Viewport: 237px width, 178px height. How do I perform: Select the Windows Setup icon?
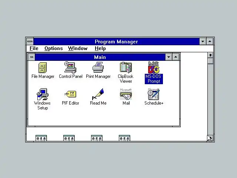point(43,94)
